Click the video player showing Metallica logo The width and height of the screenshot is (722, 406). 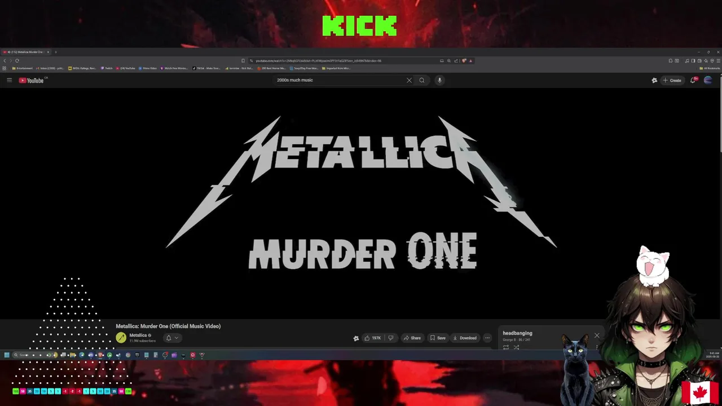(361, 203)
